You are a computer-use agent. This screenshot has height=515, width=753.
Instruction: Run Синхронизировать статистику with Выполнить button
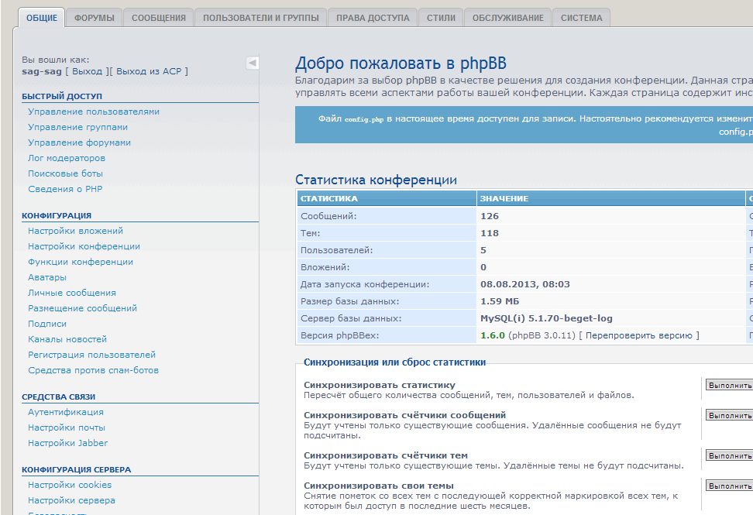[x=728, y=385]
